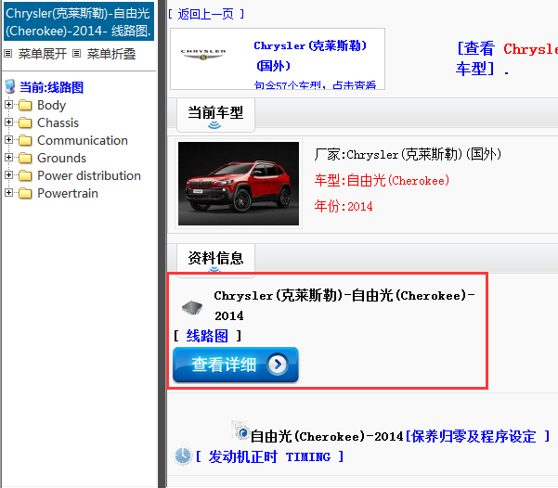Screen dimensions: 558x488
Task: Click the blue 查看详细 button
Action: [x=236, y=365]
